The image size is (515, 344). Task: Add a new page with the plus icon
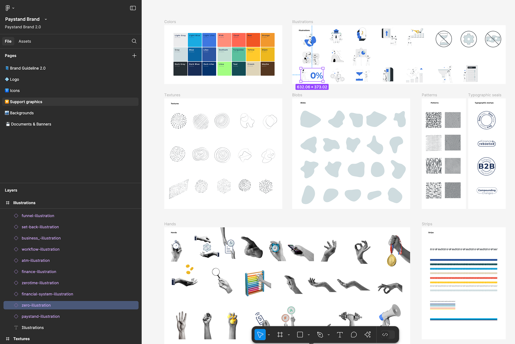pos(134,56)
